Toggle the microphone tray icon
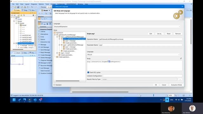This screenshot has width=203, height=114. (167, 100)
